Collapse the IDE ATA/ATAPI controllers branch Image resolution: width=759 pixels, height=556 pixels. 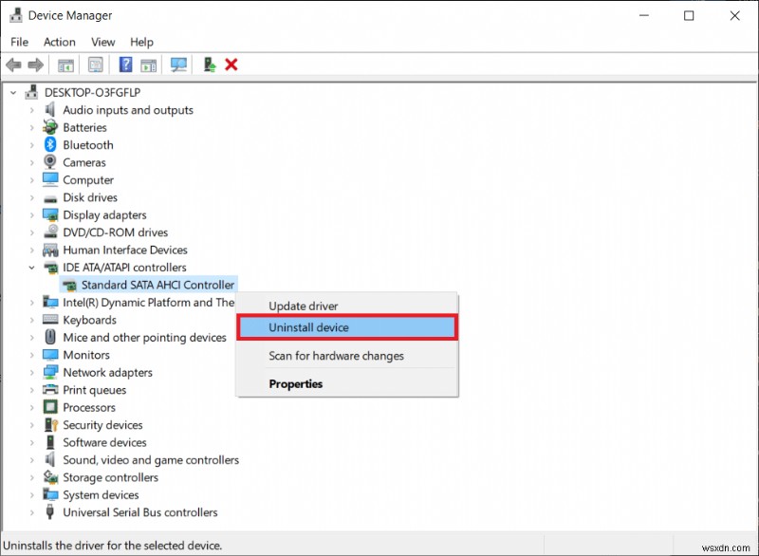[30, 268]
